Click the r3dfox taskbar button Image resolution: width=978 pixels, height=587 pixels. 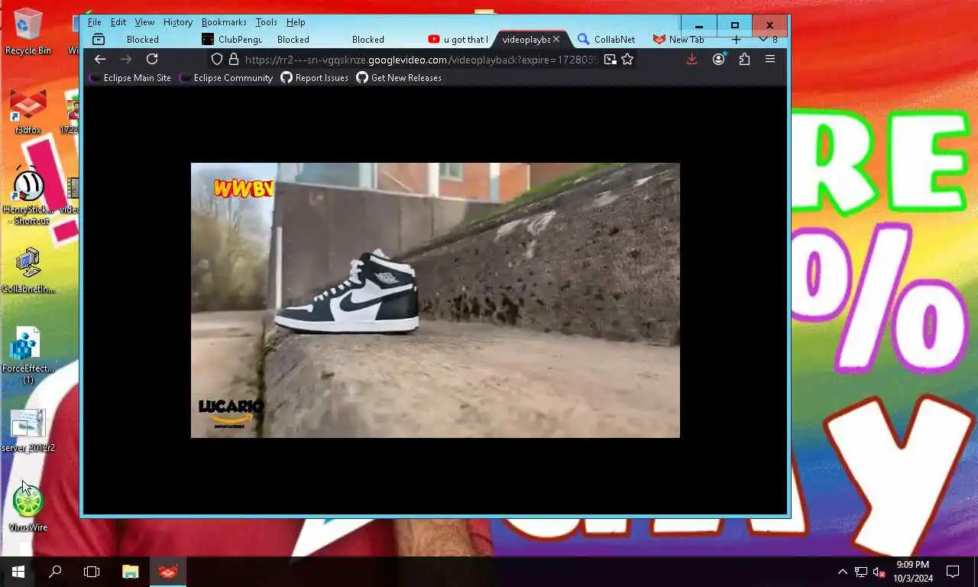coord(168,571)
